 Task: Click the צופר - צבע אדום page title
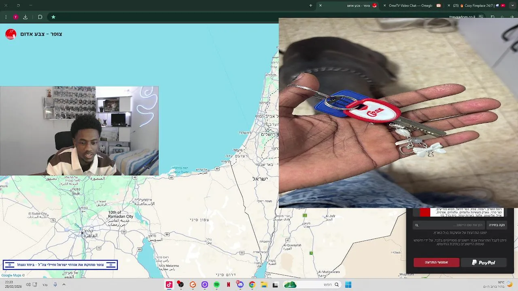point(41,34)
